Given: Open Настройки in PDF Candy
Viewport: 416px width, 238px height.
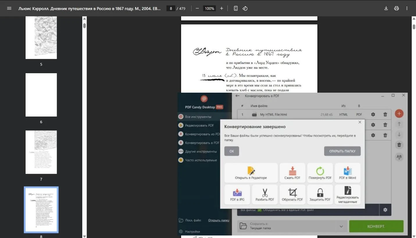Looking at the screenshot, I should [190, 232].
